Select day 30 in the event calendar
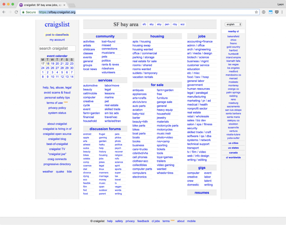The height and width of the screenshot is (225, 286). pyautogui.click(x=72, y=68)
